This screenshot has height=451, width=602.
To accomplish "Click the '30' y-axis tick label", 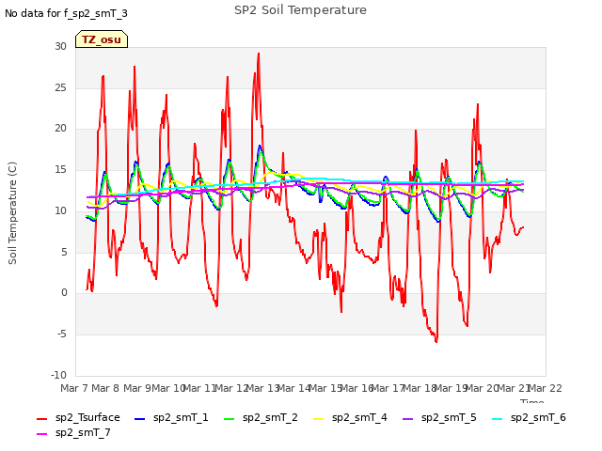I will tap(60, 46).
